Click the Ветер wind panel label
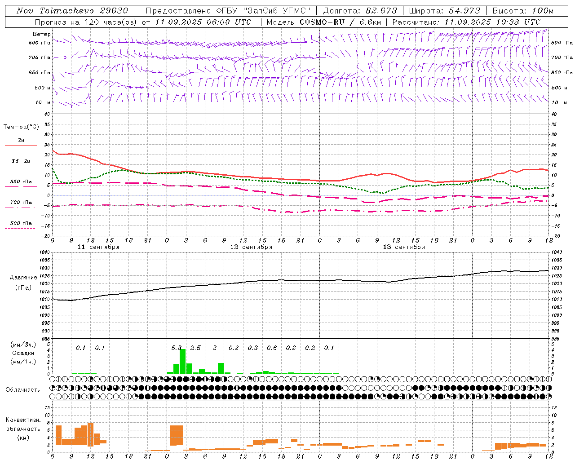Viewport: 575px width, 460px height. pyautogui.click(x=42, y=34)
